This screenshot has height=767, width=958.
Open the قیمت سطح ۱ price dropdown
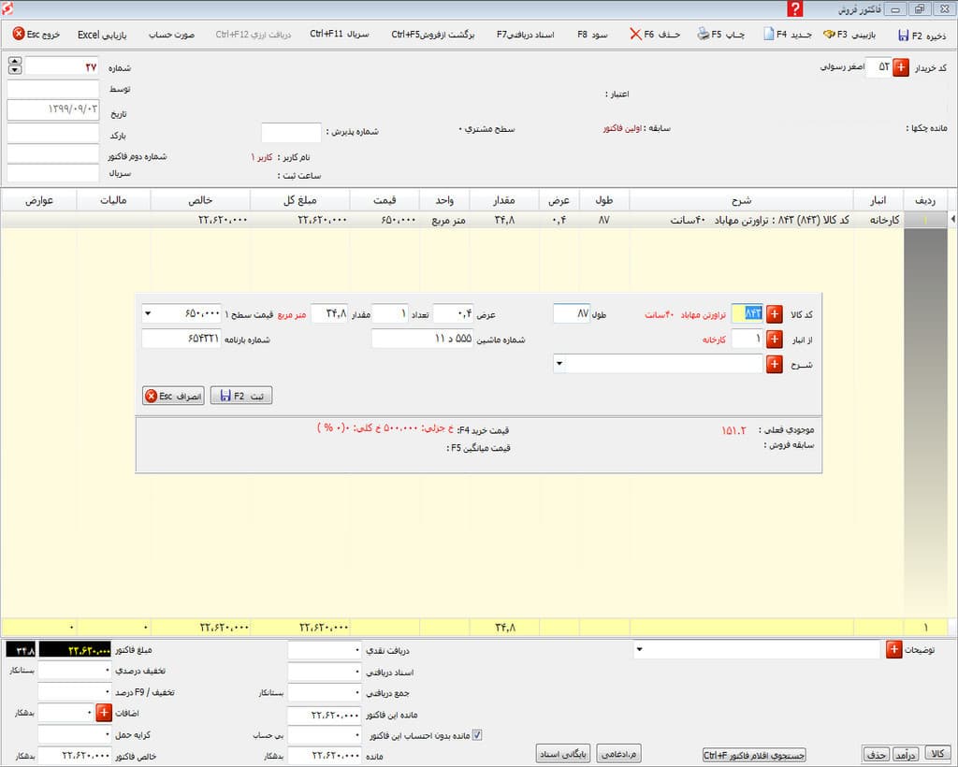pyautogui.click(x=147, y=314)
